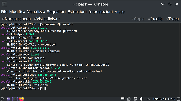The width and height of the screenshot is (181, 101).
Task: Click the 'NVIDIA drivers - module sources' line
Action: [x=34, y=51]
